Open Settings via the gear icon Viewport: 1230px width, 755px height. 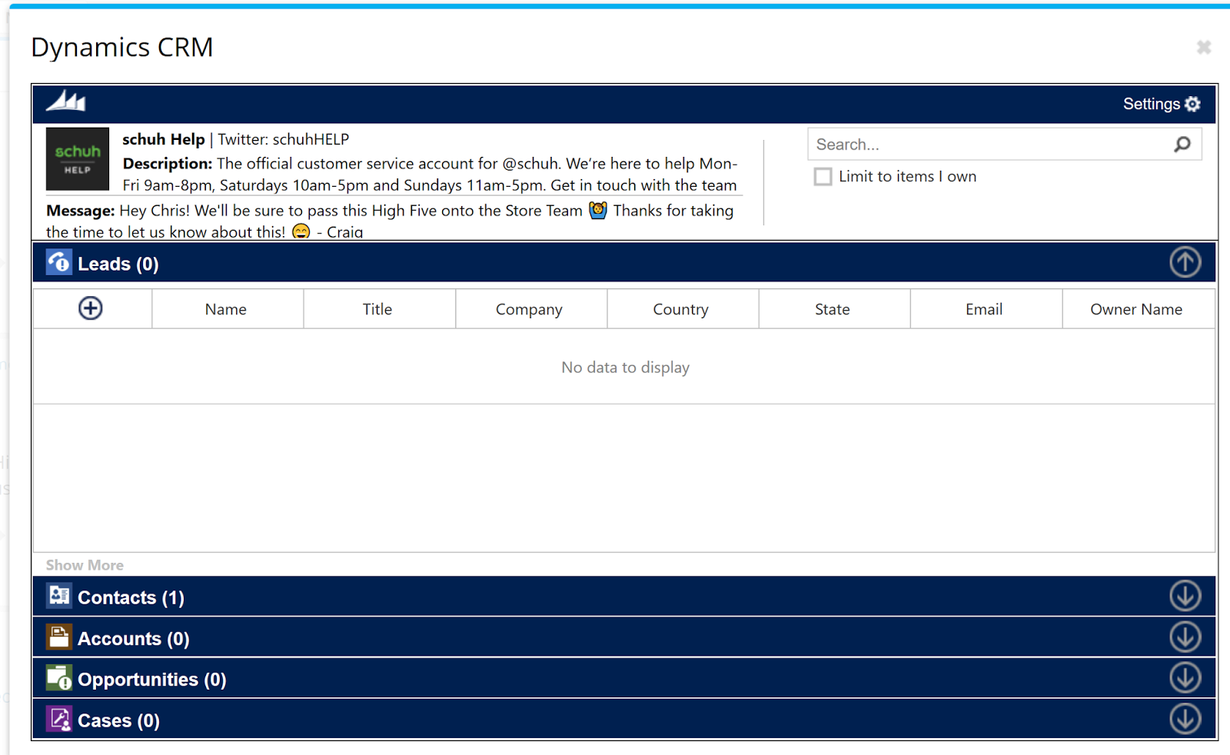pyautogui.click(x=1192, y=104)
